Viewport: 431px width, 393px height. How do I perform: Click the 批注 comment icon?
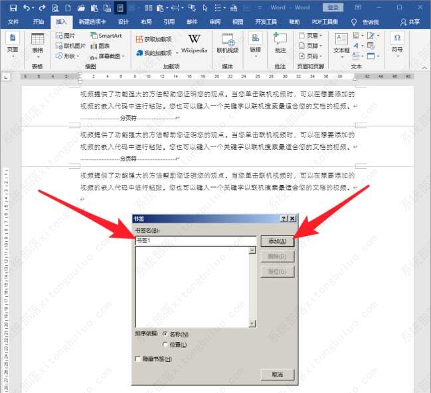point(280,42)
